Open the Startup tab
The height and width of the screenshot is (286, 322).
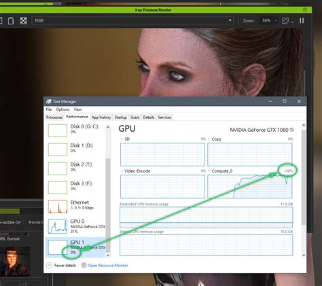120,118
